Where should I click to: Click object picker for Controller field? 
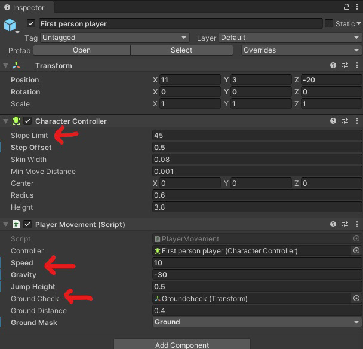pyautogui.click(x=356, y=250)
